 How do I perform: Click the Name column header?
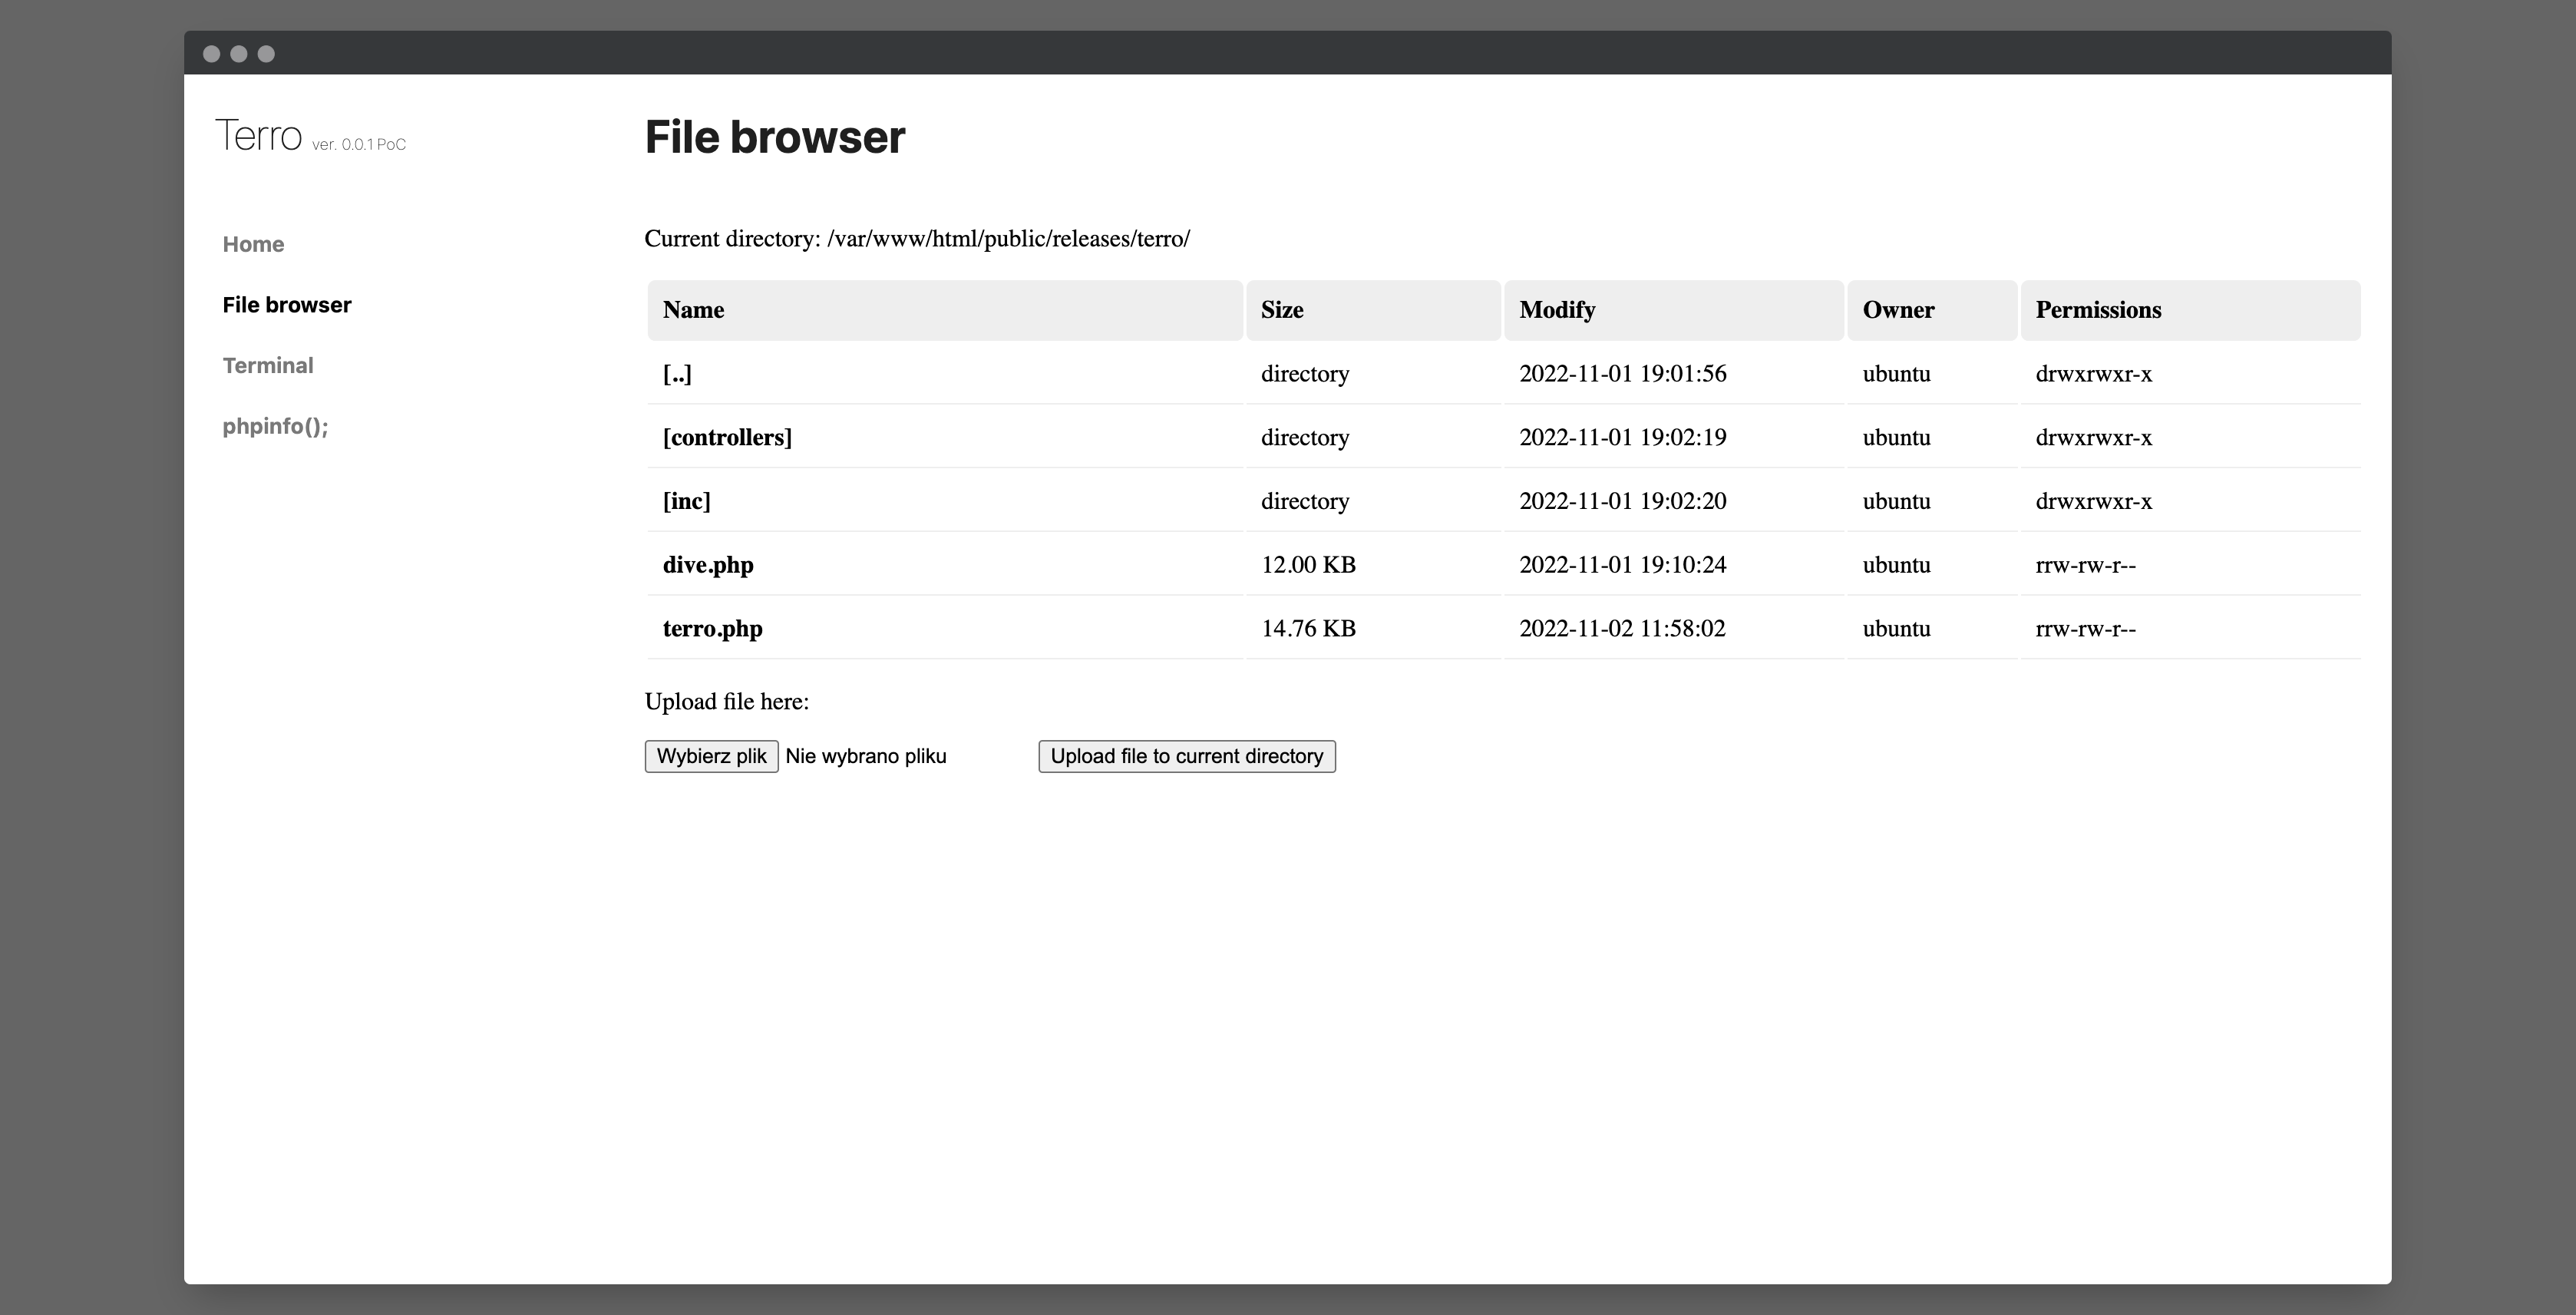click(x=693, y=310)
